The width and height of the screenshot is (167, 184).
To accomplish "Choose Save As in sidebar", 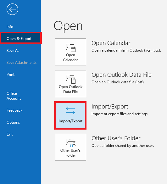I will pos(13,51).
